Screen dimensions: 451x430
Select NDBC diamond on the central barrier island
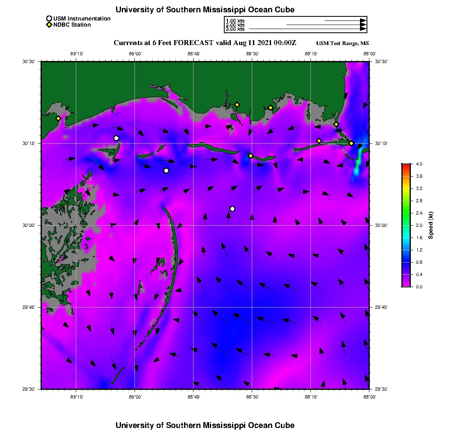(251, 156)
